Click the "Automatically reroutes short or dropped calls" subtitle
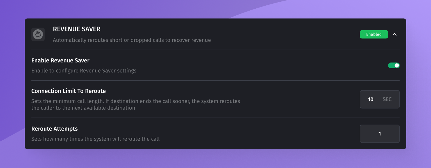The width and height of the screenshot is (431, 168). (x=132, y=40)
